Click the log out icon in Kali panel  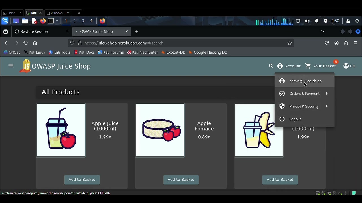(357, 21)
